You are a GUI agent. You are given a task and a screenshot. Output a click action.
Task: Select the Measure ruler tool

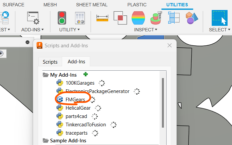(x=102, y=18)
